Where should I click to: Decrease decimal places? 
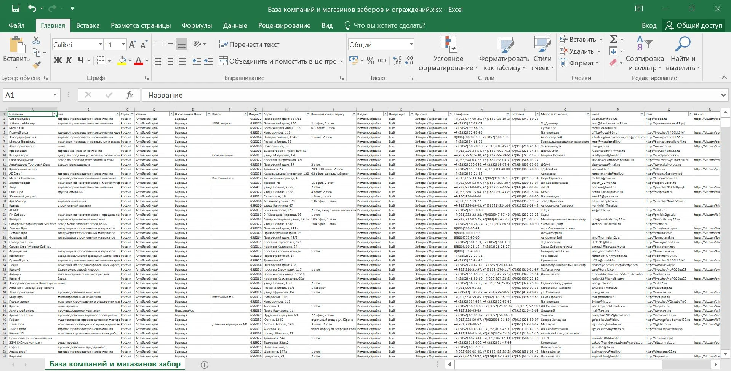[x=409, y=61]
